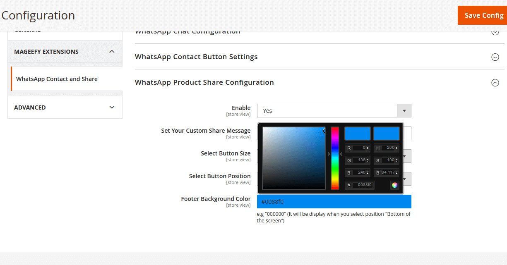Viewport: 507px width, 265px height.
Task: Click the Configuration page title
Action: pos(38,16)
